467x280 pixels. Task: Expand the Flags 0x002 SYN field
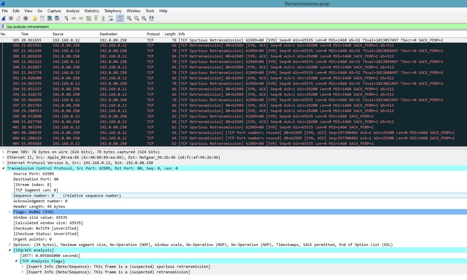9,212
